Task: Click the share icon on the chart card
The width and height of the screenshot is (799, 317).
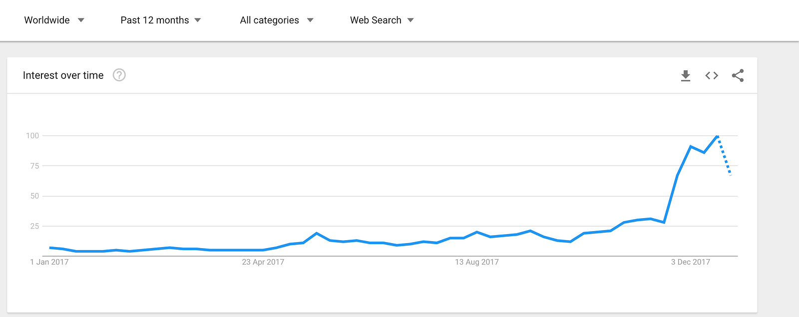Action: (738, 75)
